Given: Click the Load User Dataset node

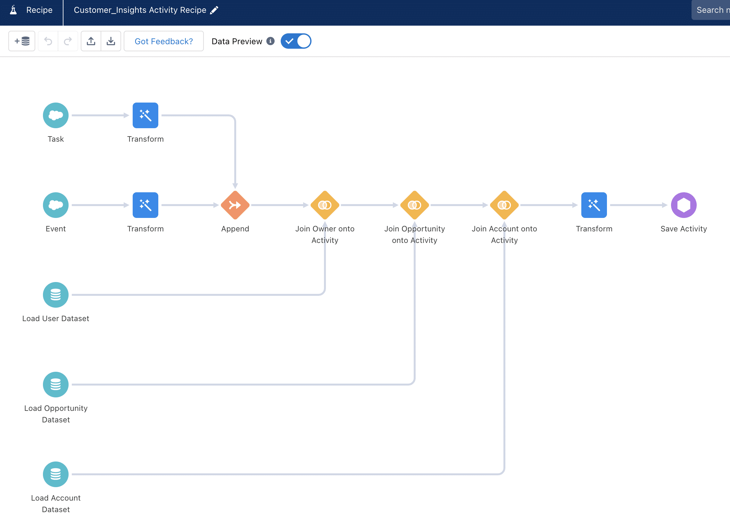Looking at the screenshot, I should (x=56, y=295).
